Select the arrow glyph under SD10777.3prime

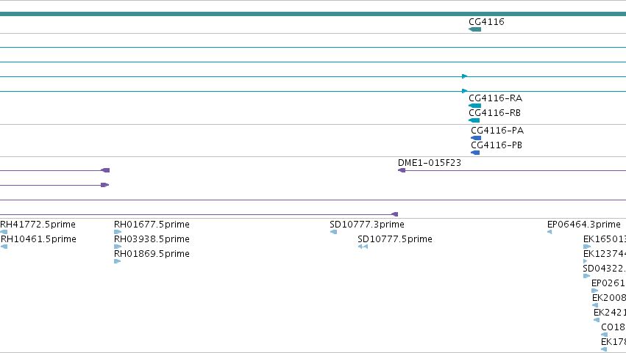pos(333,232)
